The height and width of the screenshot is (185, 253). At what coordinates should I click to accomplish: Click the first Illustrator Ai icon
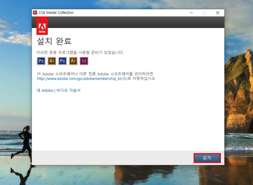(x=52, y=61)
